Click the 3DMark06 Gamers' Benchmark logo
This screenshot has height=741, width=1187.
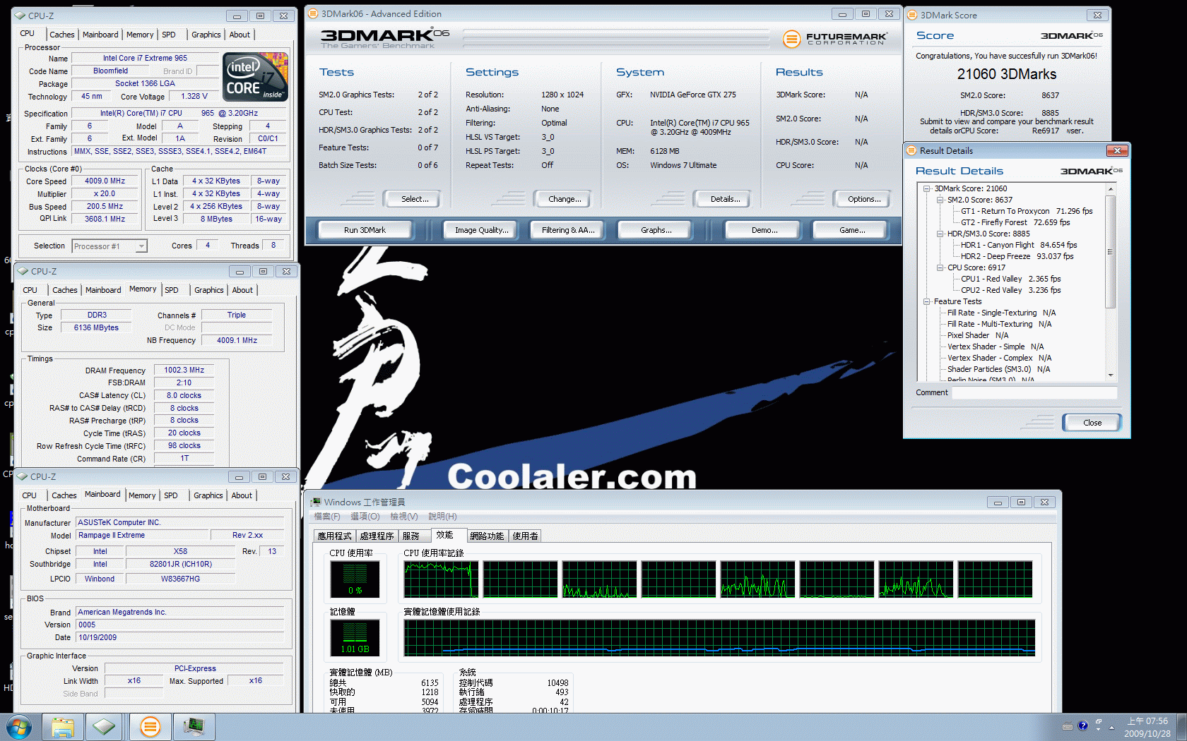coord(384,39)
